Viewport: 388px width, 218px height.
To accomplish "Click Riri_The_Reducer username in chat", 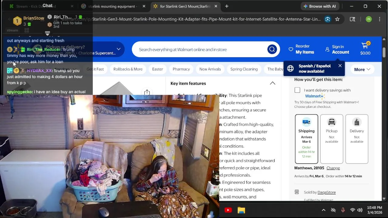I will [x=44, y=50].
